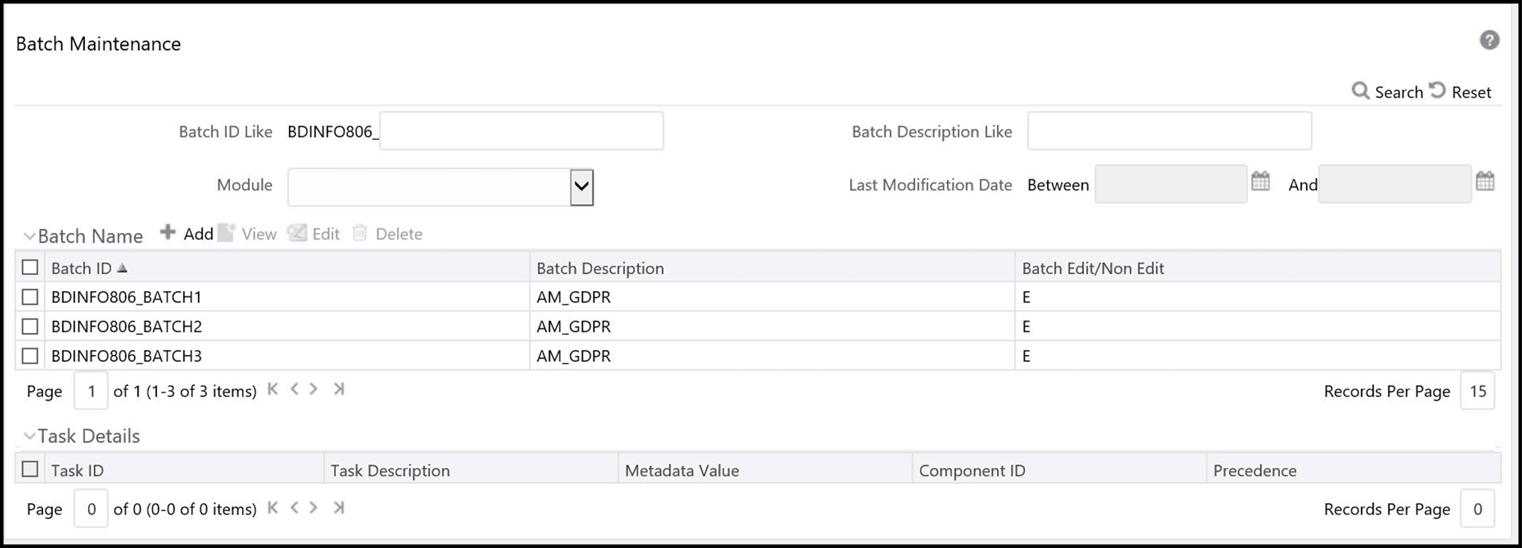The height and width of the screenshot is (548, 1522).
Task: Click the Batch Description column header
Action: [x=600, y=268]
